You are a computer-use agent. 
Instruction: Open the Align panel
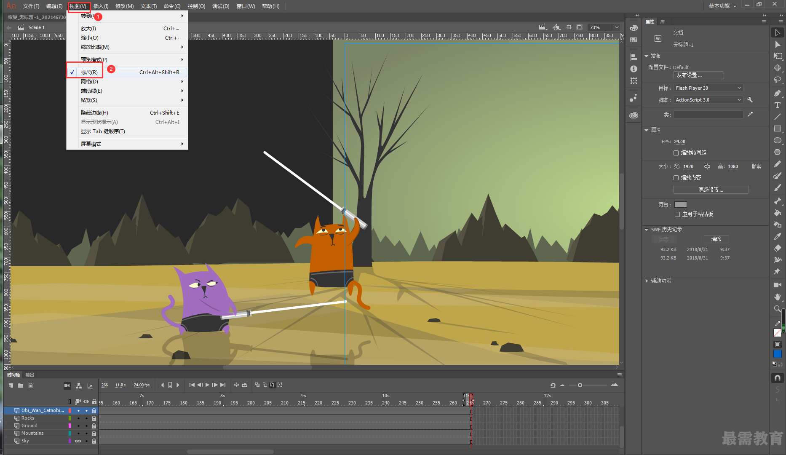[634, 57]
